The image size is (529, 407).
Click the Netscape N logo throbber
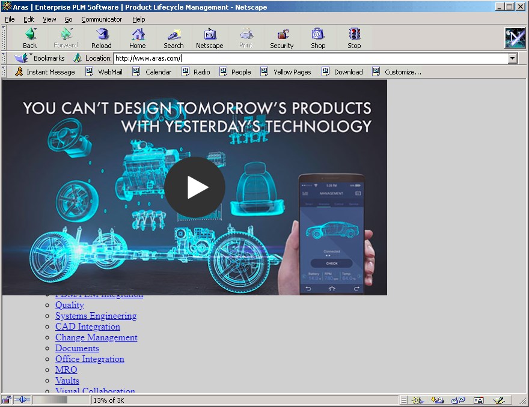click(x=515, y=38)
